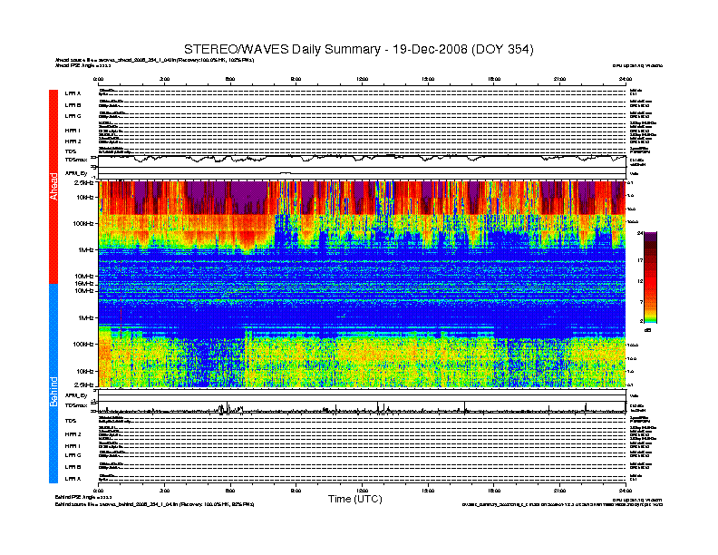Click the dB unit label under the color bar
718x555 pixels.
[647, 330]
